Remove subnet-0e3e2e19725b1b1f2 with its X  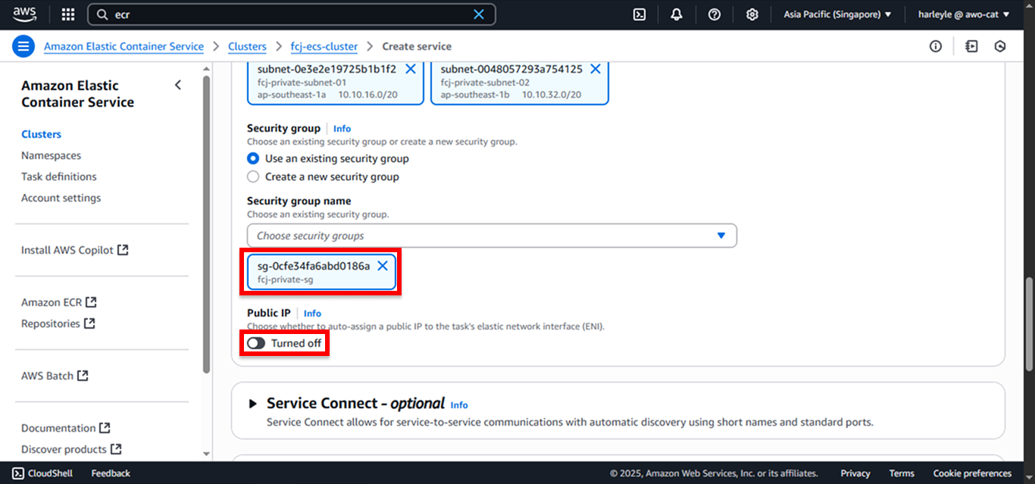[x=411, y=69]
